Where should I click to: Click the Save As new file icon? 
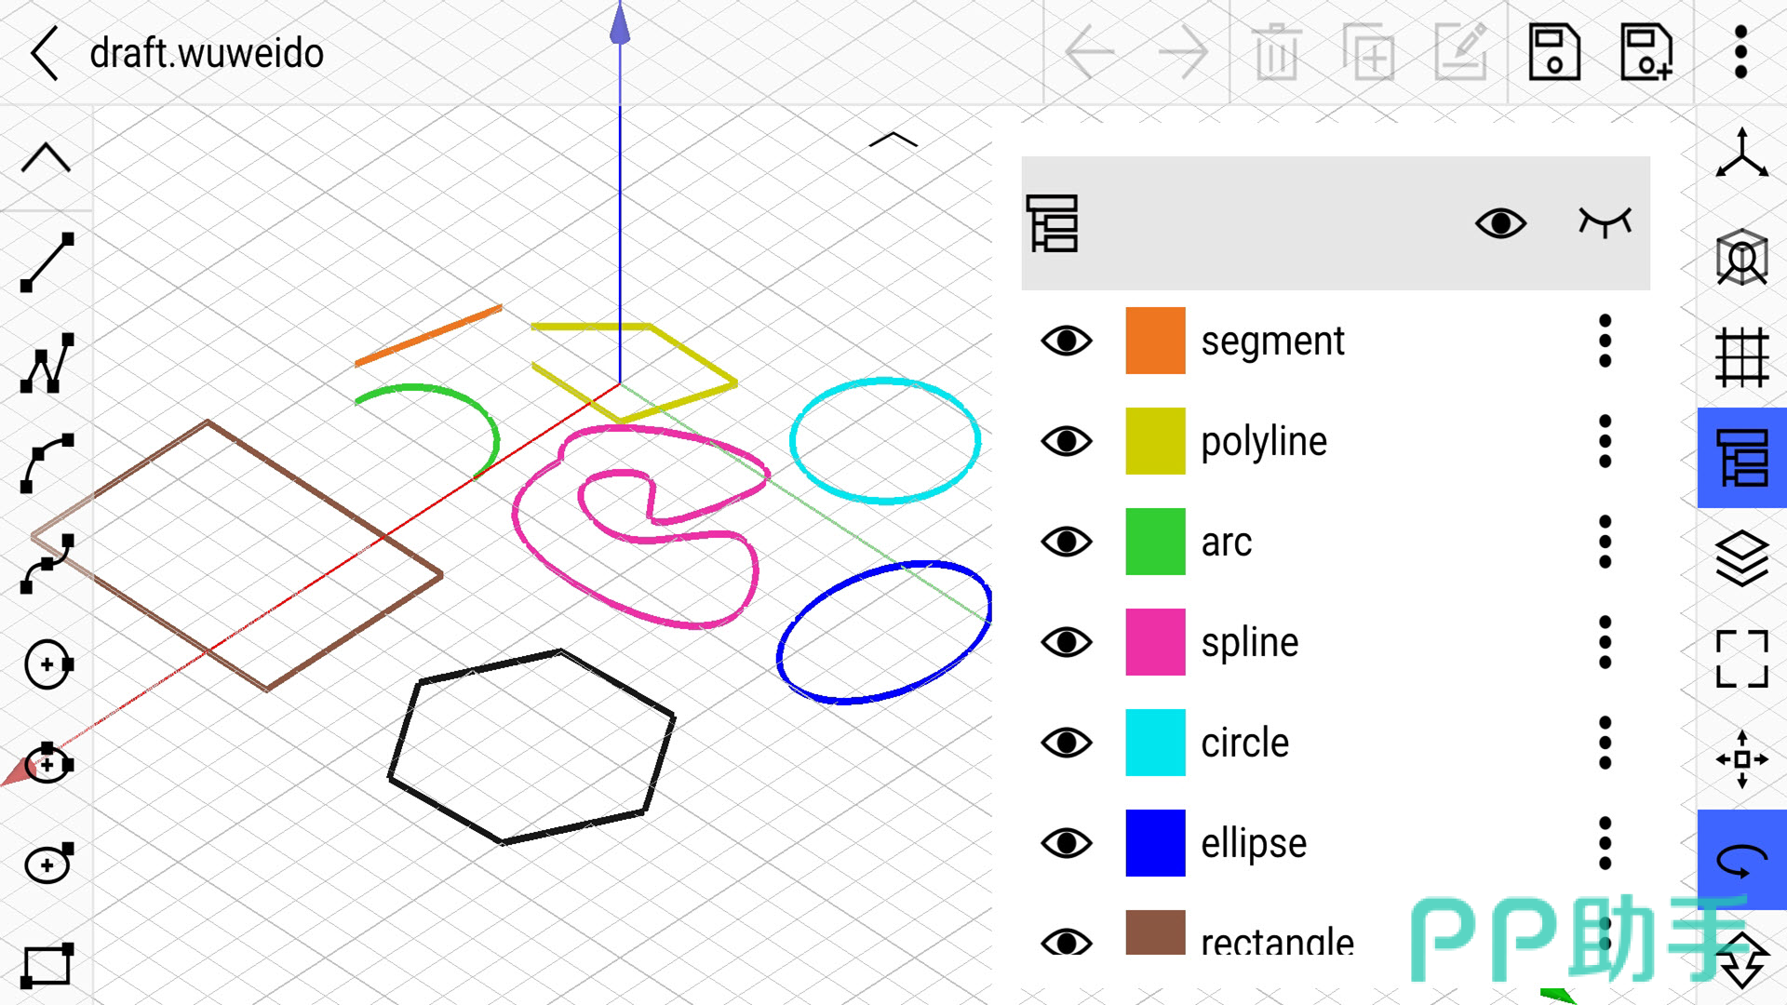coord(1646,53)
